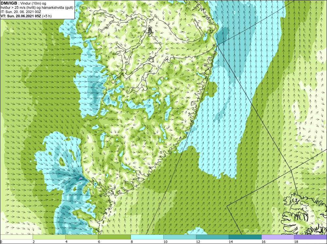Click the legend value label "2"
The image size is (327, 244).
pos(34,242)
